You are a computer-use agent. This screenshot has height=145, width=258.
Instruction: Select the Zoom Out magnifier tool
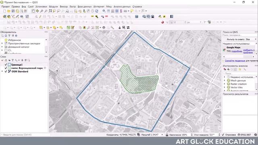(x=46, y=11)
